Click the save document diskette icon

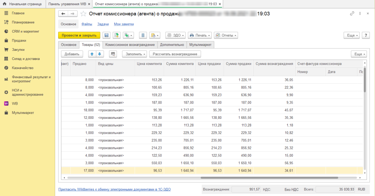pyautogui.click(x=107, y=35)
